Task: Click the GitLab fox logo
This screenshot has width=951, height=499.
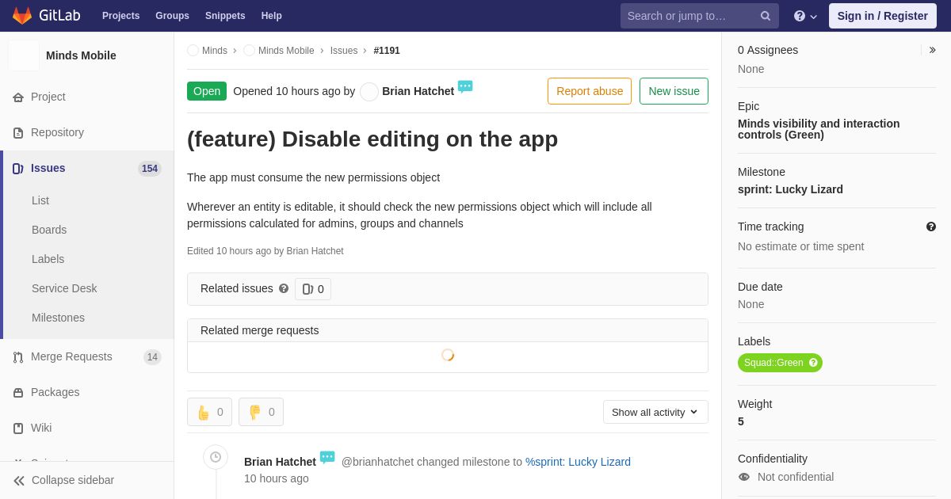Action: pyautogui.click(x=22, y=16)
